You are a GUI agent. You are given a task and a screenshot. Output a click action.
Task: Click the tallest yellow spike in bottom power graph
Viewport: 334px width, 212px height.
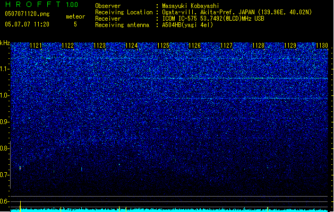(20, 206)
